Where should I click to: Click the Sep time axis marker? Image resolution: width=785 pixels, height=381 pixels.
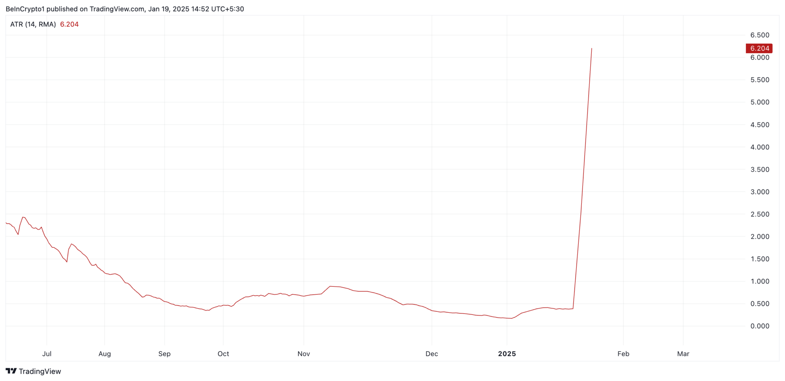(164, 354)
